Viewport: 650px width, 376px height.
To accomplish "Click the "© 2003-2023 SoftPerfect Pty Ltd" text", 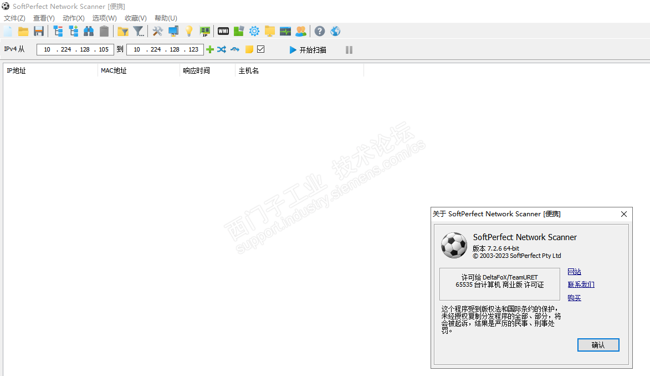I will 517,256.
